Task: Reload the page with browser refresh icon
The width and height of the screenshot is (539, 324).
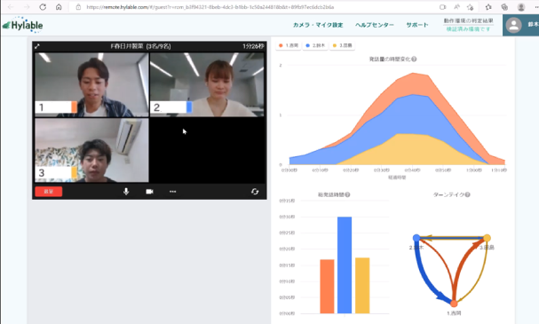Action: (43, 7)
